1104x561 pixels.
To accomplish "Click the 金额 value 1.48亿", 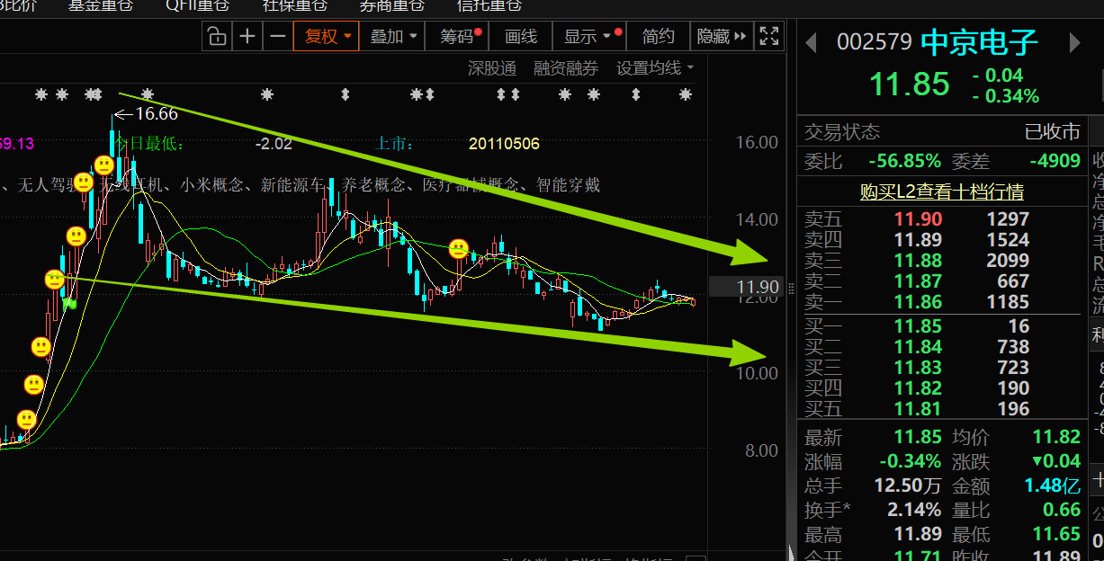I will click(1052, 486).
